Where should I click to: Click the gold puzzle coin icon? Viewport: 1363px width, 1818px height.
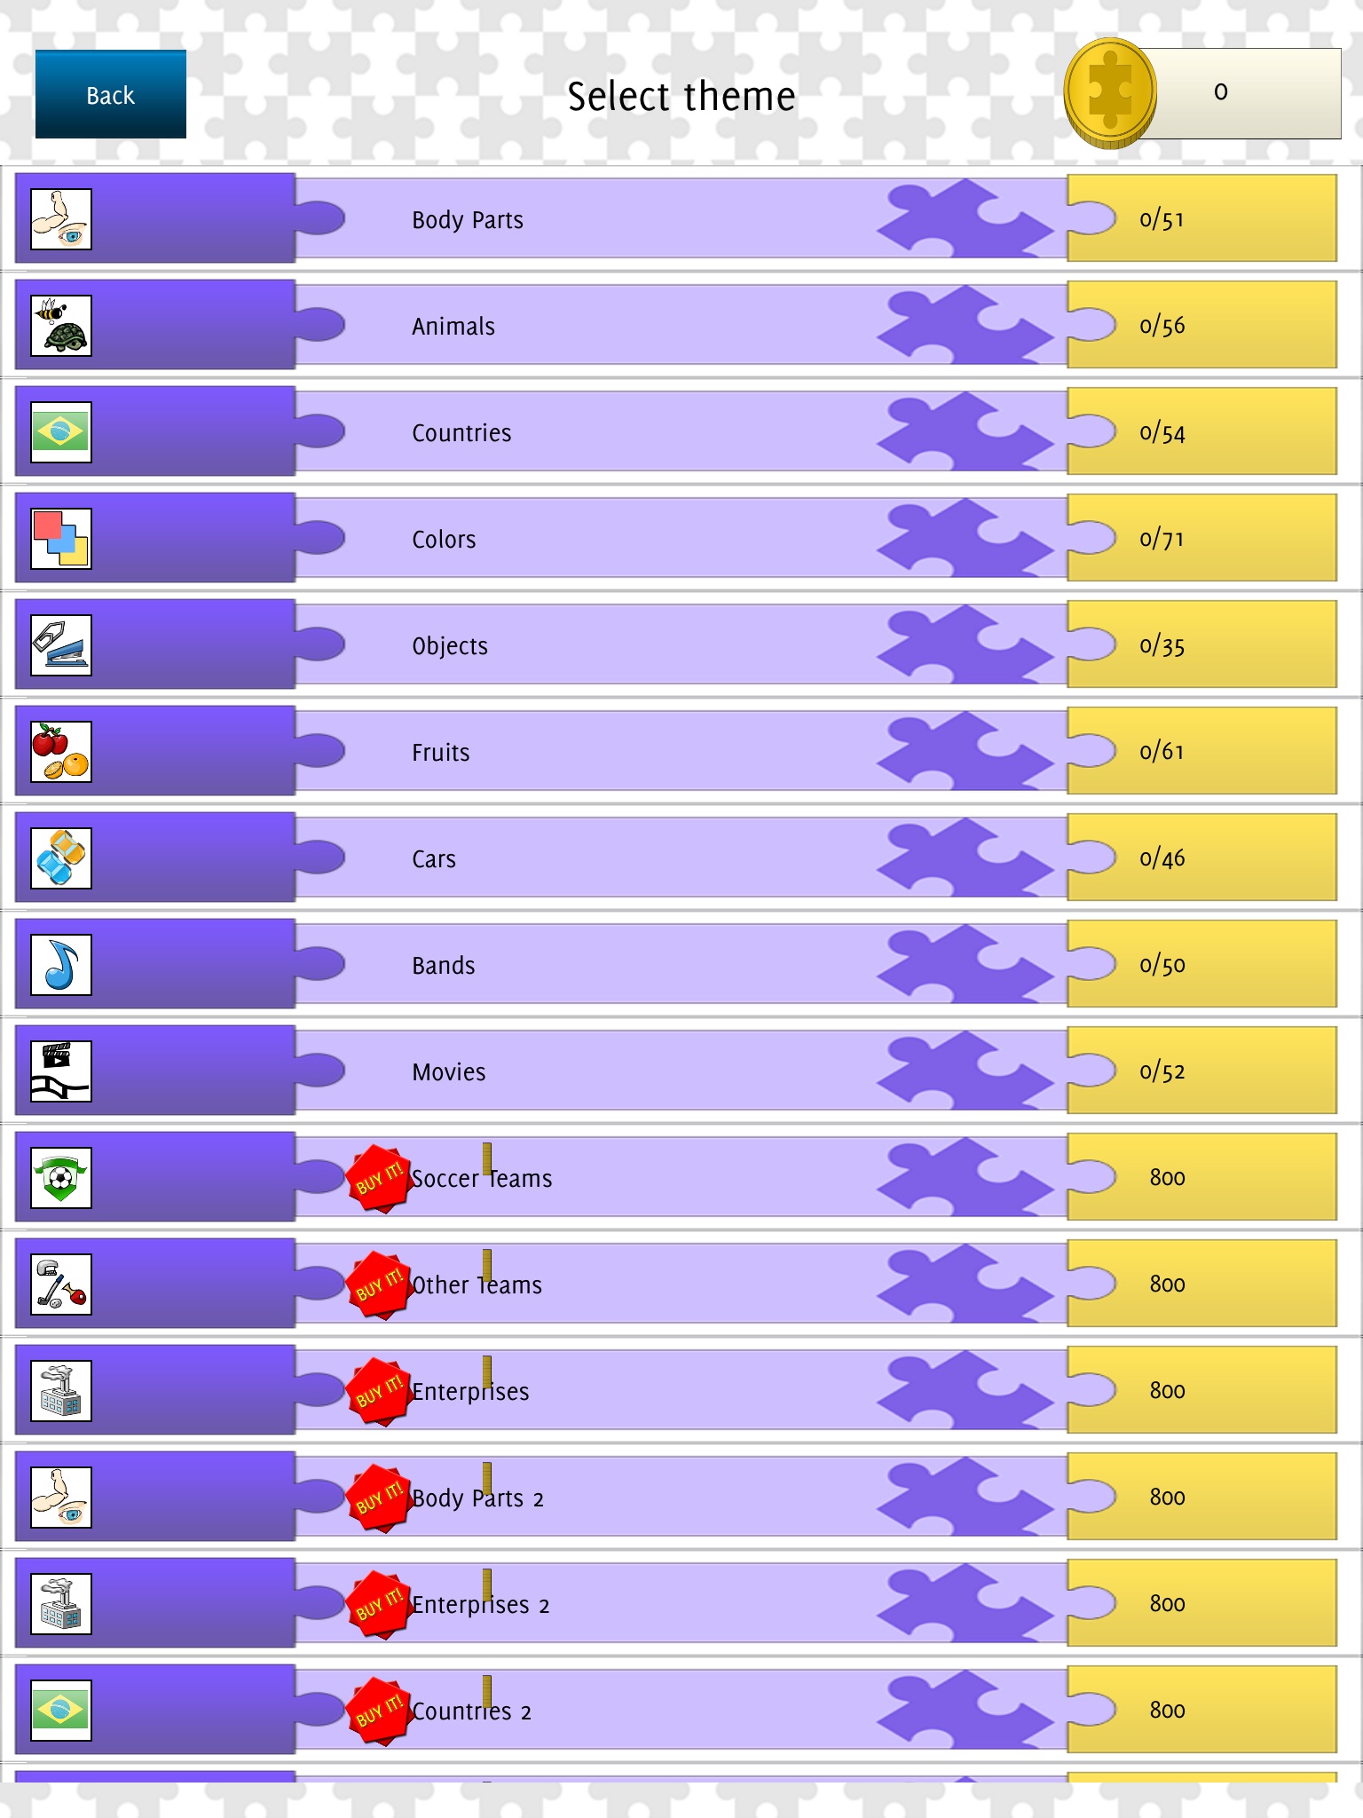coord(1109,92)
